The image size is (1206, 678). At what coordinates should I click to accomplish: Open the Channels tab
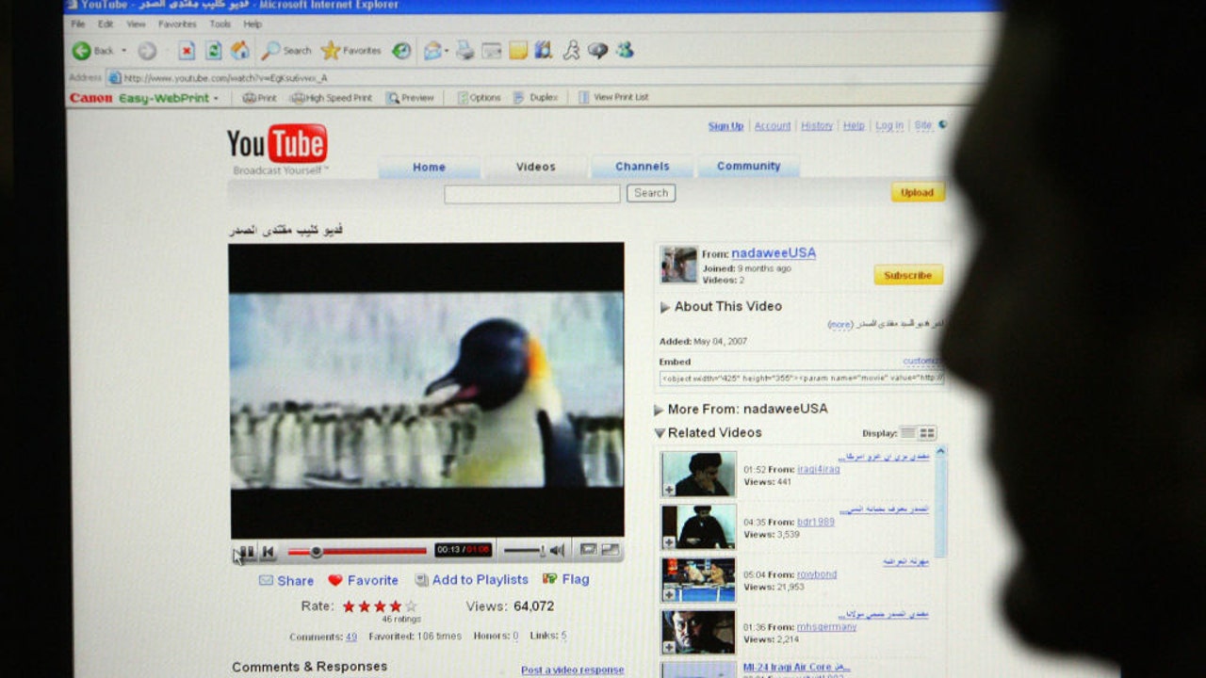(643, 167)
